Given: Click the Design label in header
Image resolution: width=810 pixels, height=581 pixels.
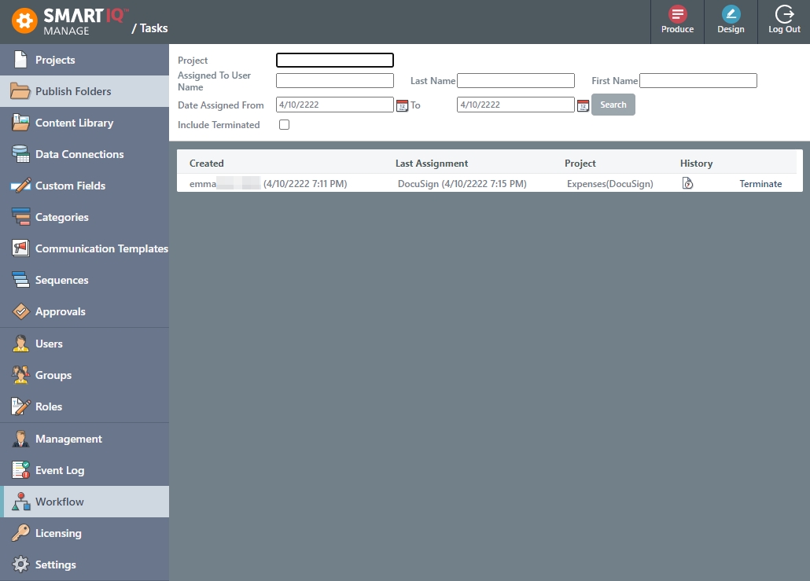Looking at the screenshot, I should pos(731,29).
